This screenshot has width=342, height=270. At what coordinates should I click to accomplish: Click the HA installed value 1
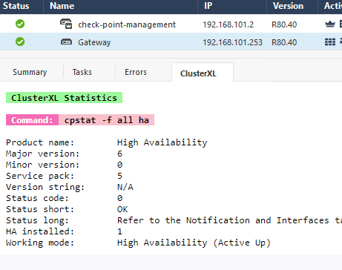coord(119,231)
